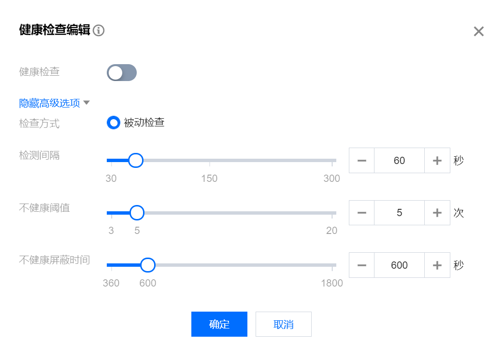The height and width of the screenshot is (356, 503).
Task: Decrease 检测间隔 with minus button
Action: [x=361, y=161]
